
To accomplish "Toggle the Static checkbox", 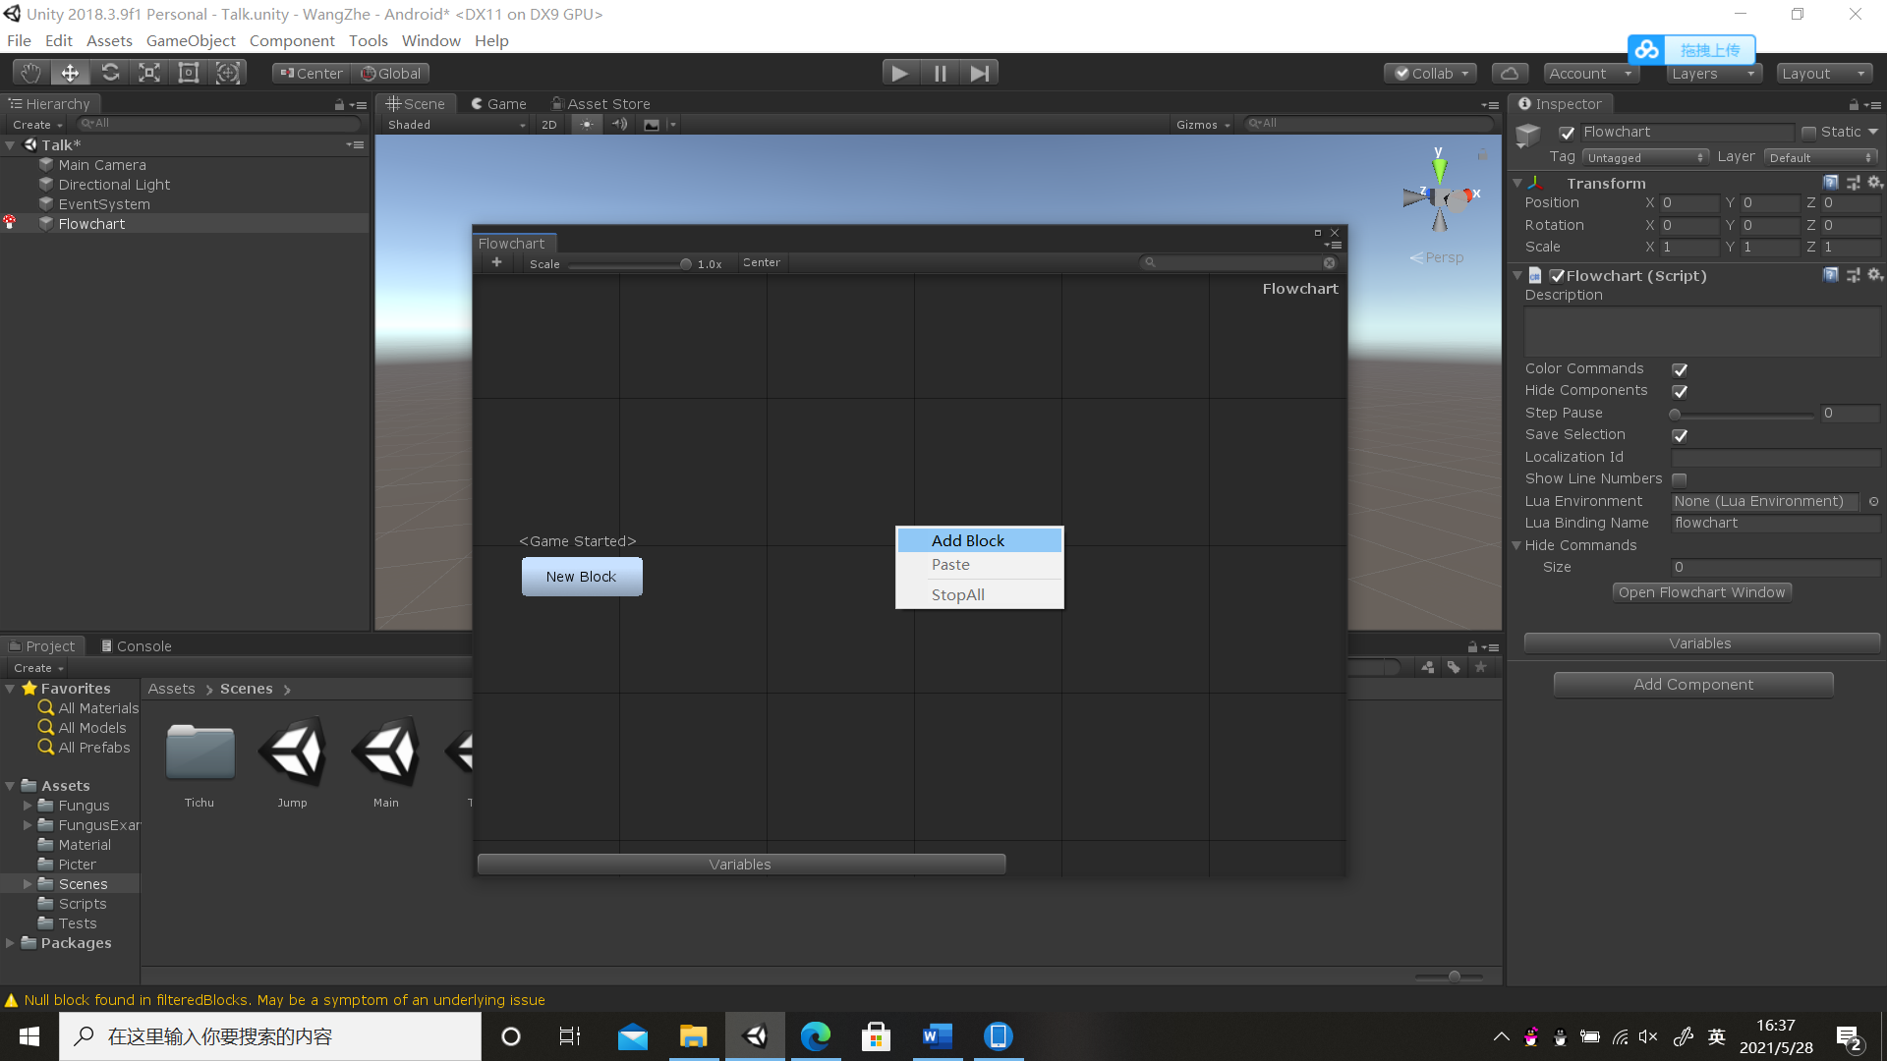I will [1808, 133].
